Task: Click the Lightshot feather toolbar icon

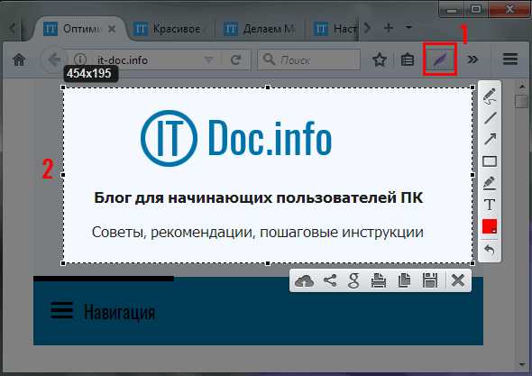Action: 440,60
